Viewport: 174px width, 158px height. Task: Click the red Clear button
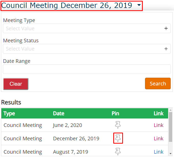(x=16, y=84)
